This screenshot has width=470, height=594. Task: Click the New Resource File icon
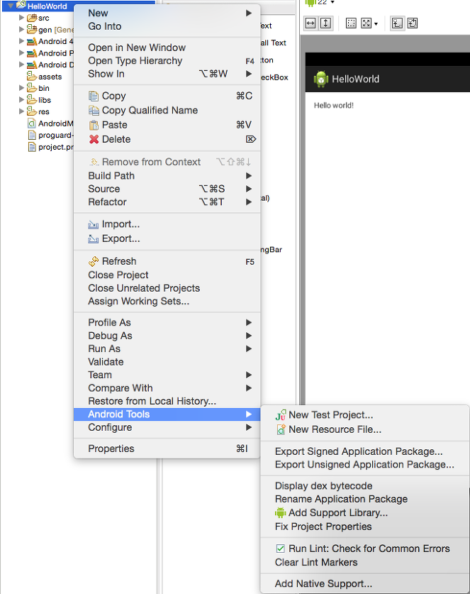(x=281, y=429)
